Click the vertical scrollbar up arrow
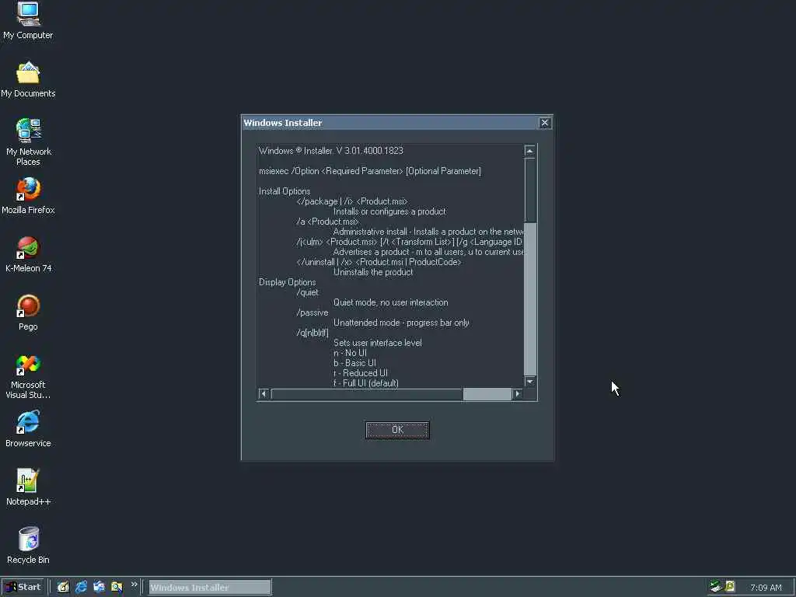This screenshot has width=796, height=597. 529,151
